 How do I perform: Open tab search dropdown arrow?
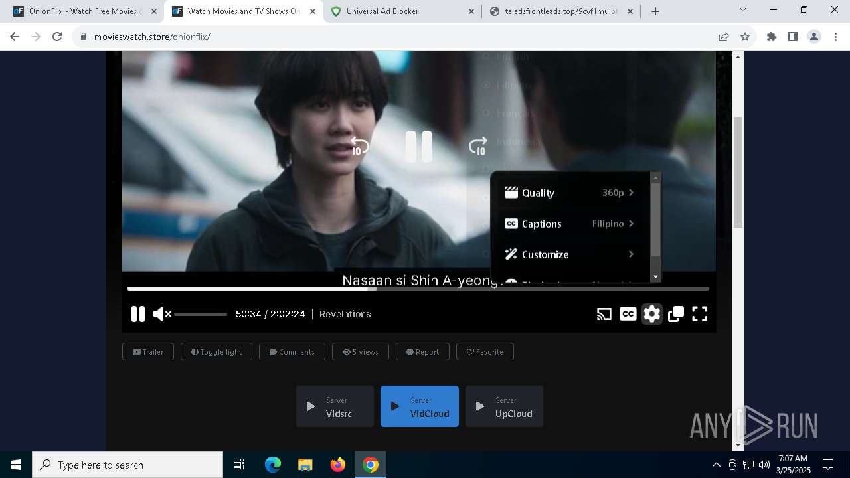click(x=743, y=10)
